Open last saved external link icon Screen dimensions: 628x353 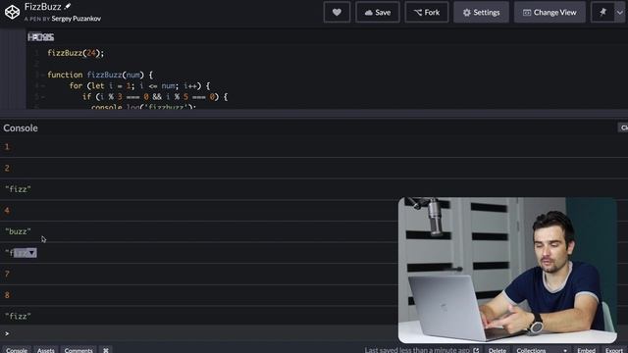pyautogui.click(x=476, y=350)
